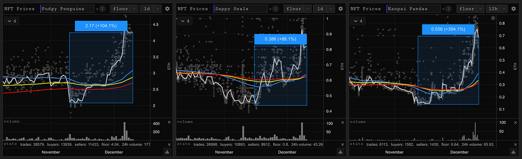Click the volume label in Kanpai Pandas panel

point(359,121)
